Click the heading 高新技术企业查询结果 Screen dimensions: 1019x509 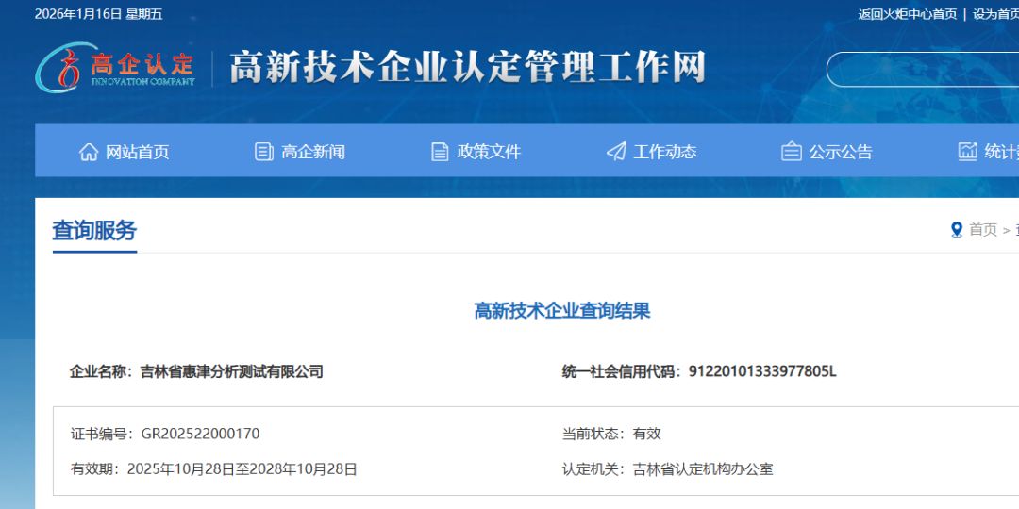point(562,311)
